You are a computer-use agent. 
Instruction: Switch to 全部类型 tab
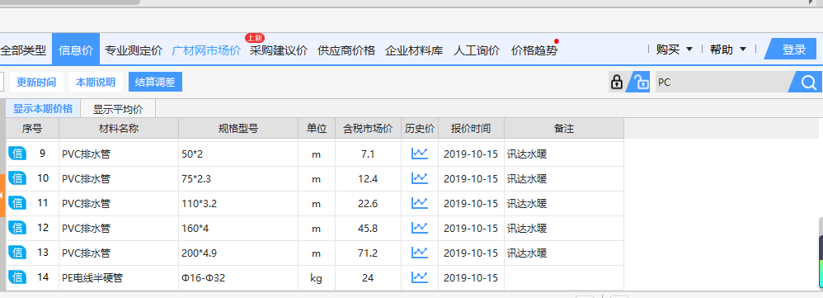[x=23, y=50]
